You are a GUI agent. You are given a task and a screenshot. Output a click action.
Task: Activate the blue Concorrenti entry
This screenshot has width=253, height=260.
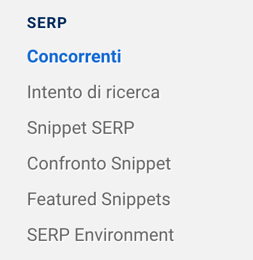pyautogui.click(x=74, y=57)
